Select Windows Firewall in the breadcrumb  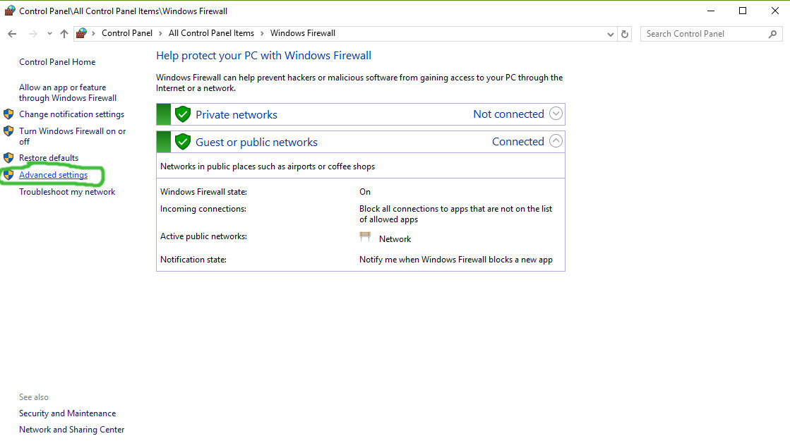coord(302,33)
